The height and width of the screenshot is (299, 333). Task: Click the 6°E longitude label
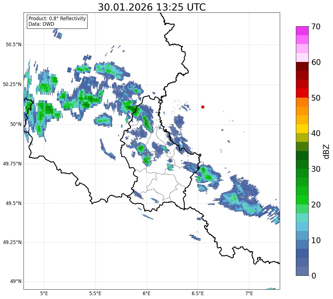tap(147, 293)
